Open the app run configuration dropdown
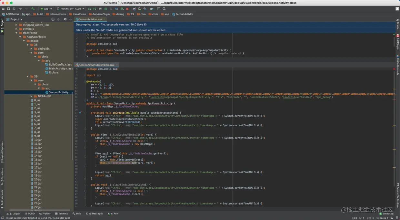This screenshot has width=400, height=220. 46,9
